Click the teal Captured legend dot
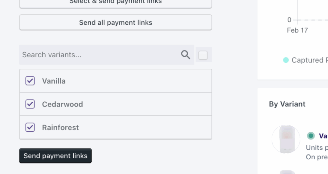This screenshot has height=174, width=328. click(x=286, y=60)
